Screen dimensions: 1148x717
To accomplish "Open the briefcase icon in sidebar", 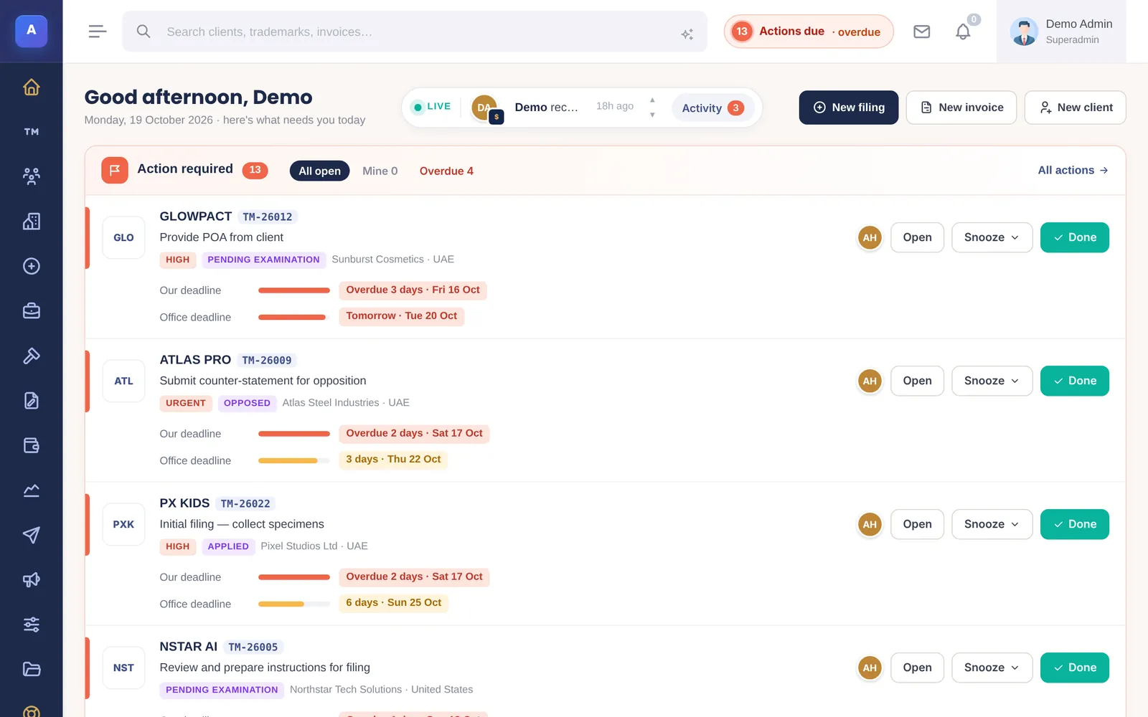I will [31, 311].
